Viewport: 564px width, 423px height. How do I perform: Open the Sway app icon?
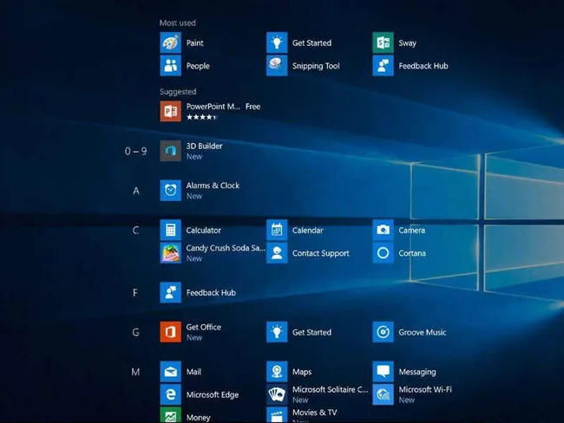coord(383,42)
